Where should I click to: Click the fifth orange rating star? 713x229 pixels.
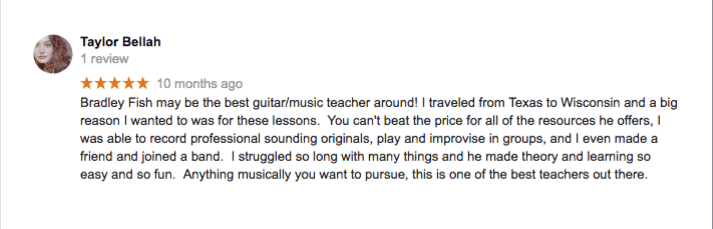pyautogui.click(x=143, y=84)
